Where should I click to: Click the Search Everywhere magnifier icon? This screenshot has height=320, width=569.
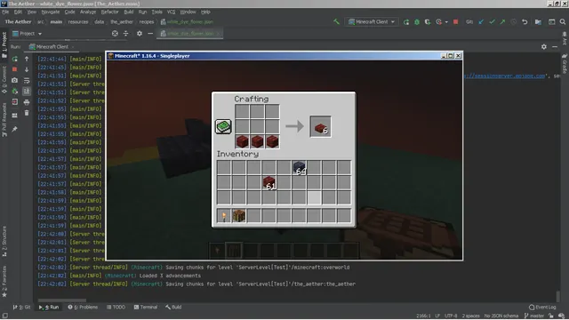563,21
